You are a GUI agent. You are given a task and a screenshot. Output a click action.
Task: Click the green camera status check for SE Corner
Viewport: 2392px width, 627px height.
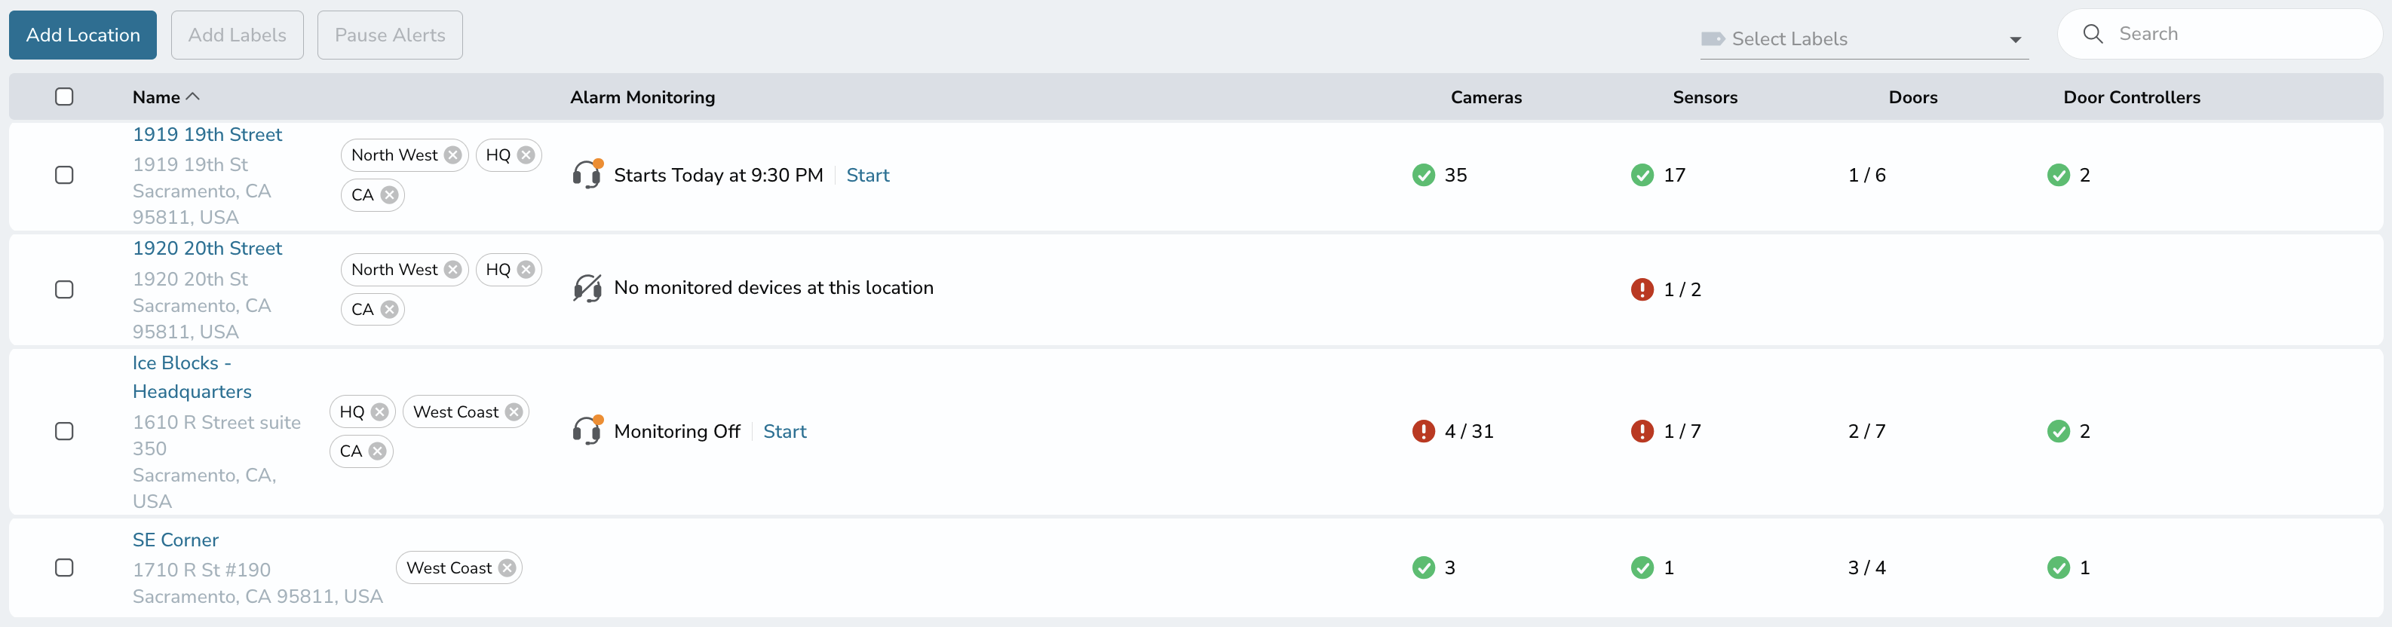tap(1422, 568)
